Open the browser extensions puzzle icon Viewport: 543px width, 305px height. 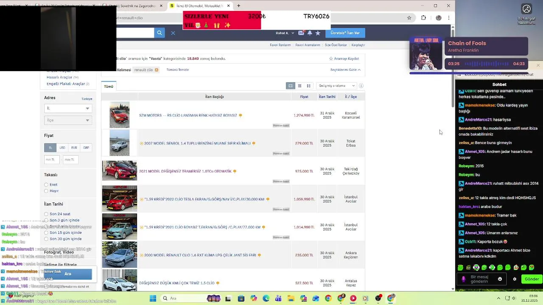423,18
